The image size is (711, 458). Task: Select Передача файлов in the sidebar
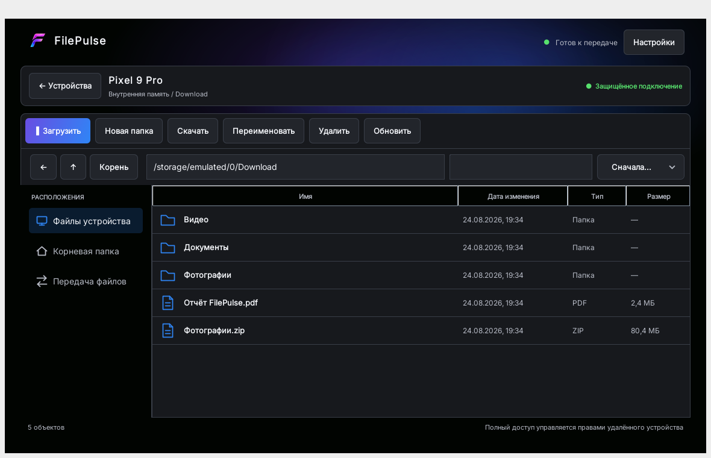pos(86,281)
